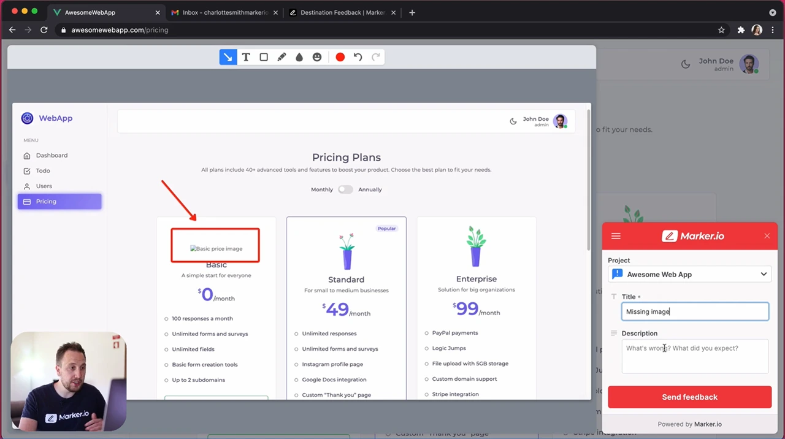Click the screenshot panel scrollbar
Image resolution: width=785 pixels, height=439 pixels.
pyautogui.click(x=589, y=179)
